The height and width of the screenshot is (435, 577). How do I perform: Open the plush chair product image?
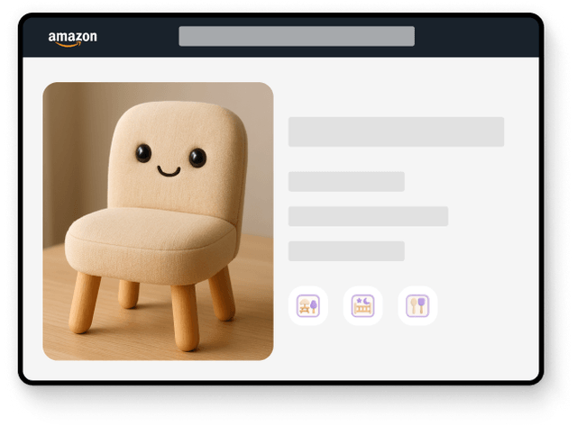click(x=158, y=221)
